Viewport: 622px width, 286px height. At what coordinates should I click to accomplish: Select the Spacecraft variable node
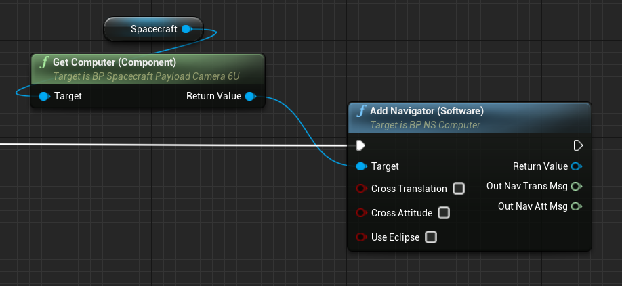pyautogui.click(x=149, y=29)
